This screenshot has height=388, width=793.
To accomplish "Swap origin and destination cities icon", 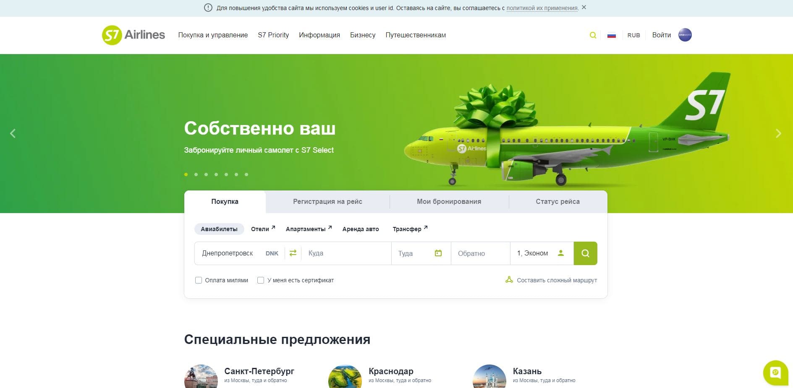I will coord(293,253).
